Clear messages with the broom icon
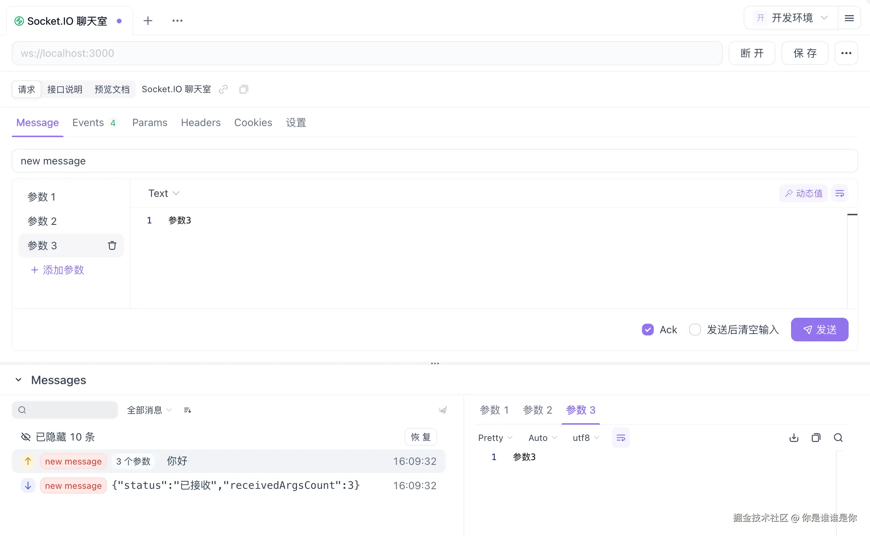Viewport: 870px width, 536px height. [443, 410]
